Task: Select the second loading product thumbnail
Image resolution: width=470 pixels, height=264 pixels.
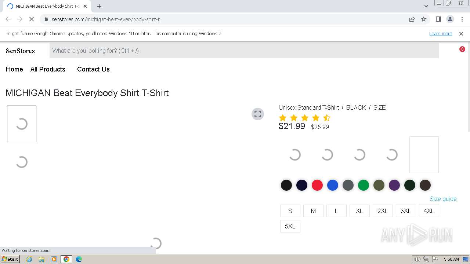Action: (x=22, y=162)
